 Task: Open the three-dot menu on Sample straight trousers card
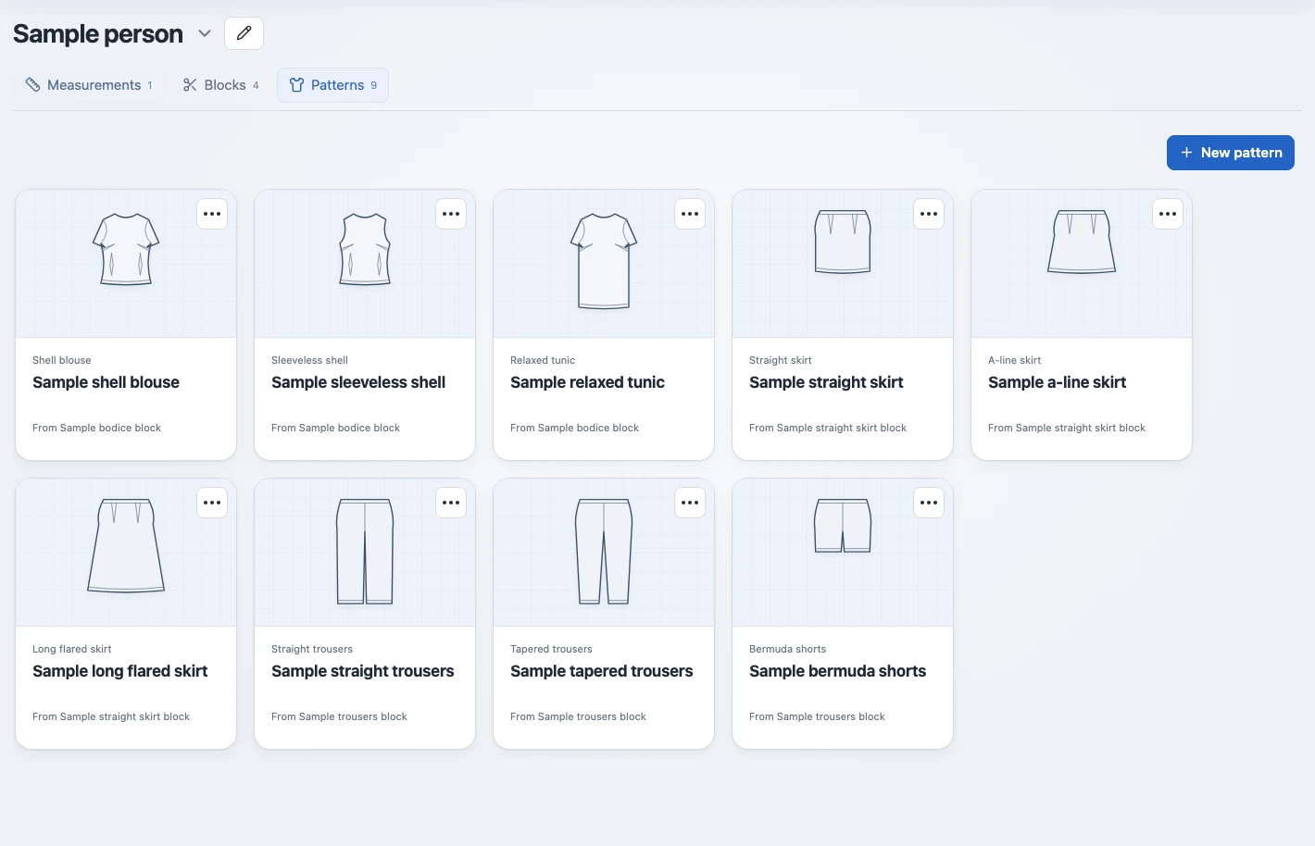click(451, 503)
